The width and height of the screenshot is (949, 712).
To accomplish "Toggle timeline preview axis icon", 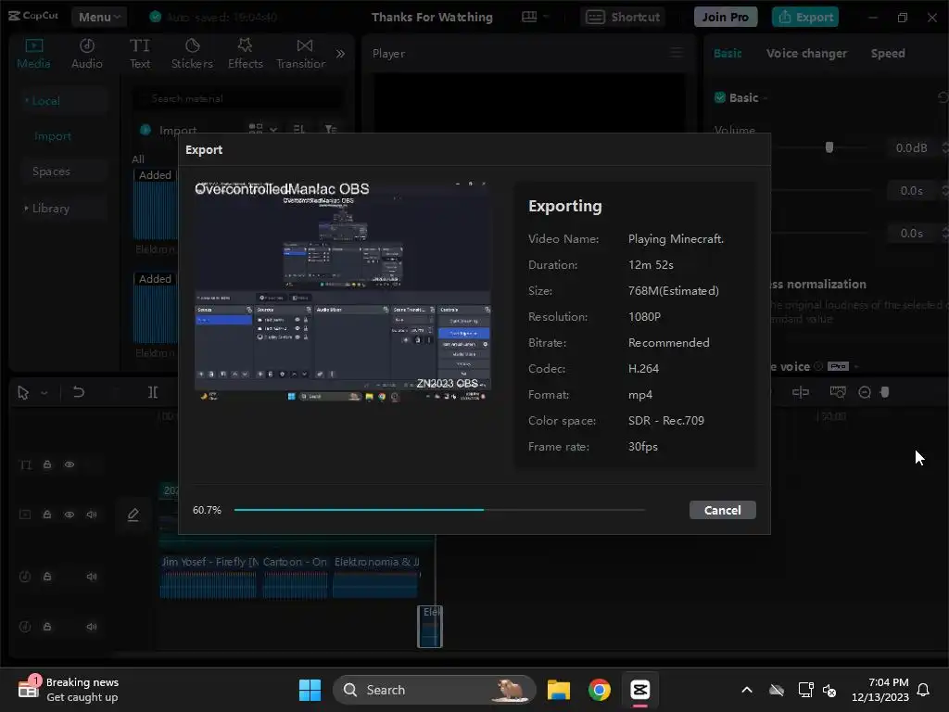I will [x=801, y=392].
